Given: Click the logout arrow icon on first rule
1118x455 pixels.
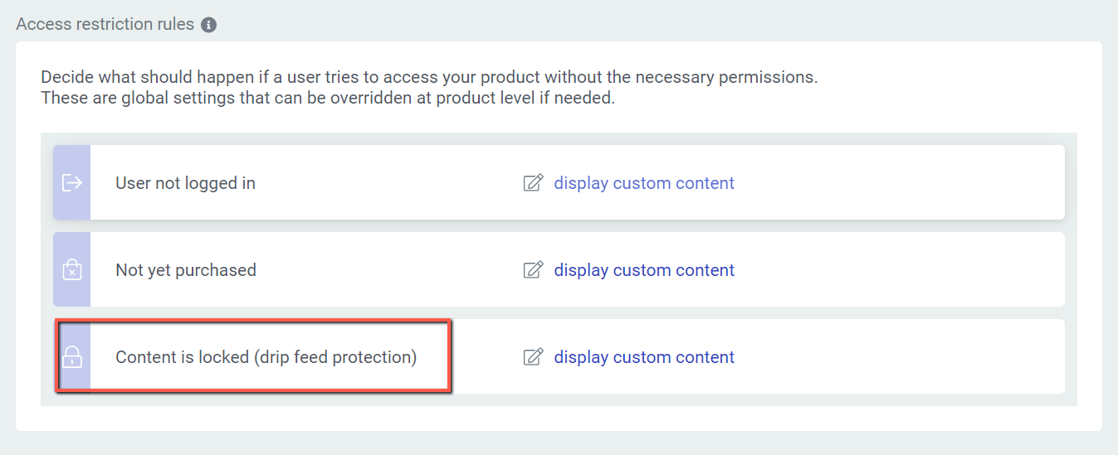Looking at the screenshot, I should (72, 182).
